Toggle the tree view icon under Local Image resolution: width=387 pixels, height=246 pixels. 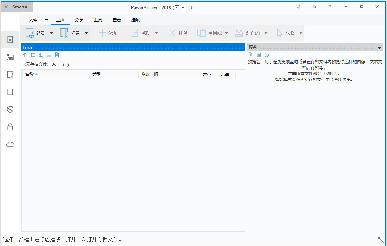pos(33,55)
